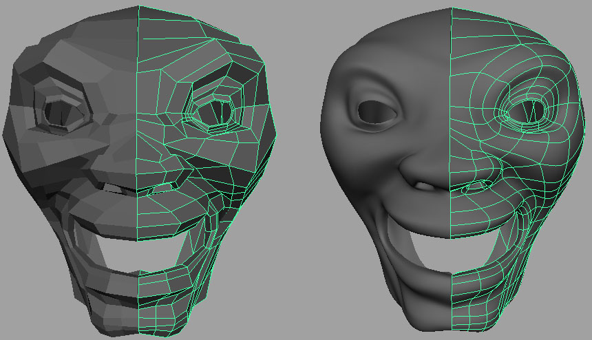Viewport: 592px width, 340px height.
Task: Pick the low-poly head's shaded forehead faces
Action: [89, 41]
